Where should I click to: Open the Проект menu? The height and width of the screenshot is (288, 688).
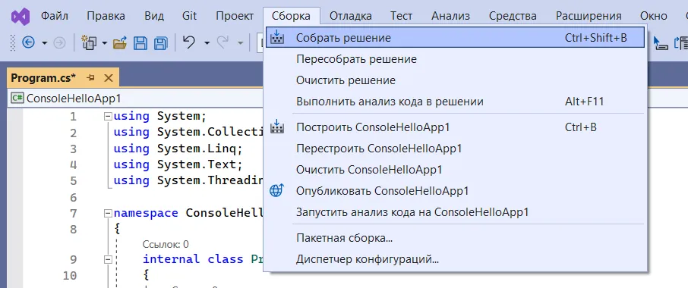click(x=235, y=16)
